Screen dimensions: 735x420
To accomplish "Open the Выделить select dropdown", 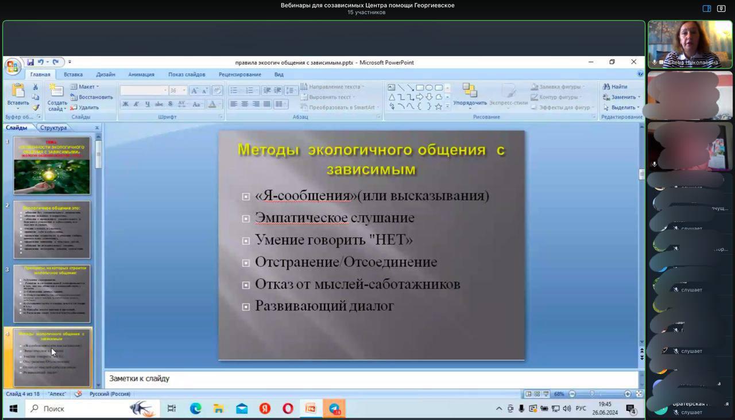I will [621, 107].
